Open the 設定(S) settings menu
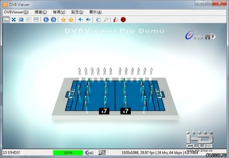 tap(77, 12)
